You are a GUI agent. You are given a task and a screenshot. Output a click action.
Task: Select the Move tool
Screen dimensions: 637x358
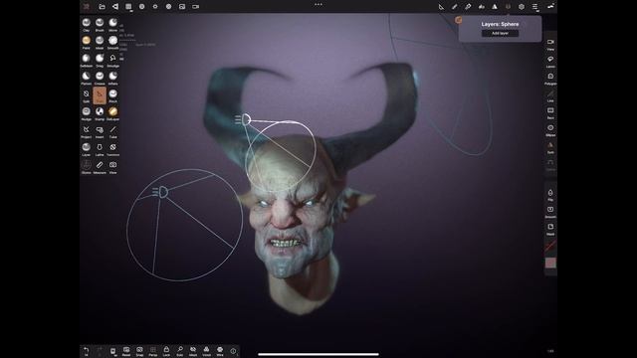point(112,24)
